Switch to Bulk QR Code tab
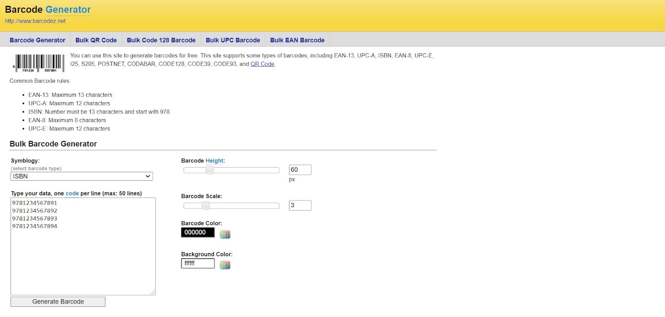Image resolution: width=665 pixels, height=317 pixels. click(x=96, y=40)
